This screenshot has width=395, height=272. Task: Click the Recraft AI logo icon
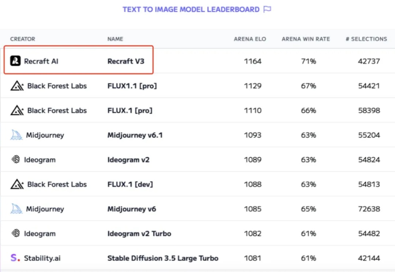pos(15,61)
